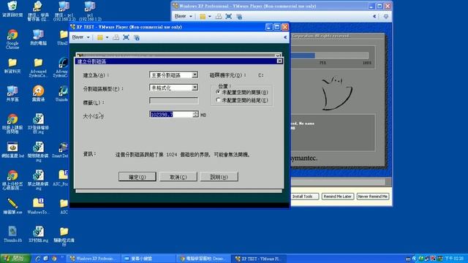Viewport: 468px width, 263px height.
Task: Click the Advanced SystemCare folder icon on desktop
Action: tap(38, 68)
